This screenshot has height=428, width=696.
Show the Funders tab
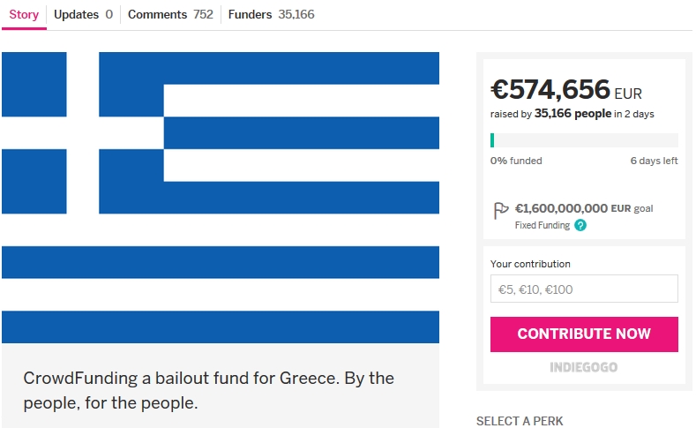(x=271, y=15)
